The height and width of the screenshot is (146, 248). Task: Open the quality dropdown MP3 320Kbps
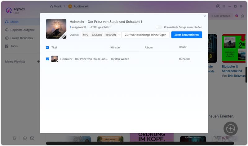(101, 35)
